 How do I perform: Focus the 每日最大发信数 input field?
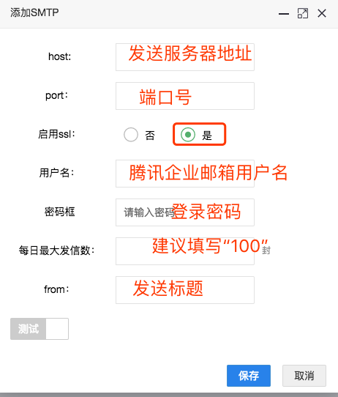[x=185, y=251]
